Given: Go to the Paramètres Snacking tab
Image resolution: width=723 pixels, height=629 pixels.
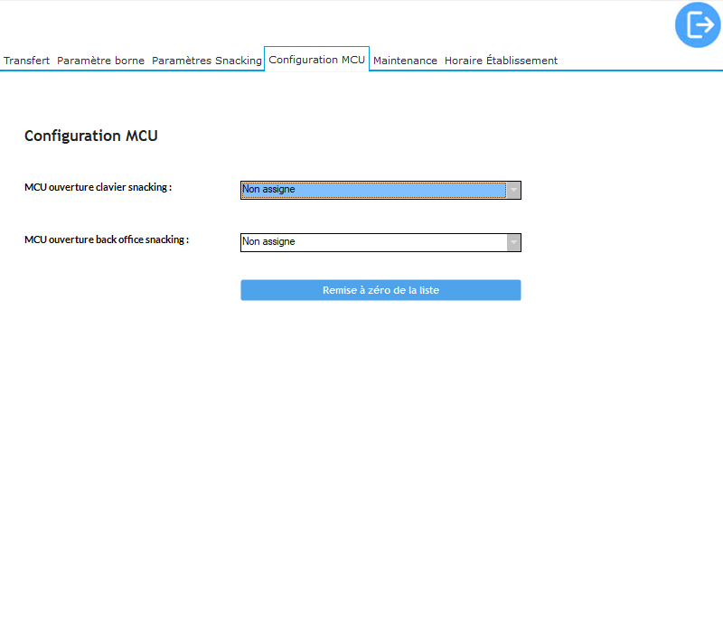Looking at the screenshot, I should 206,61.
